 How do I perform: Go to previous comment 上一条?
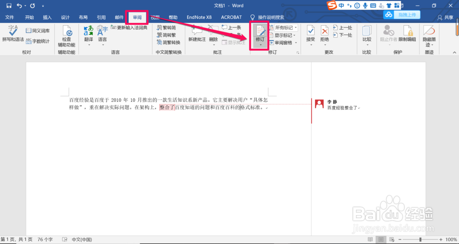click(231, 27)
